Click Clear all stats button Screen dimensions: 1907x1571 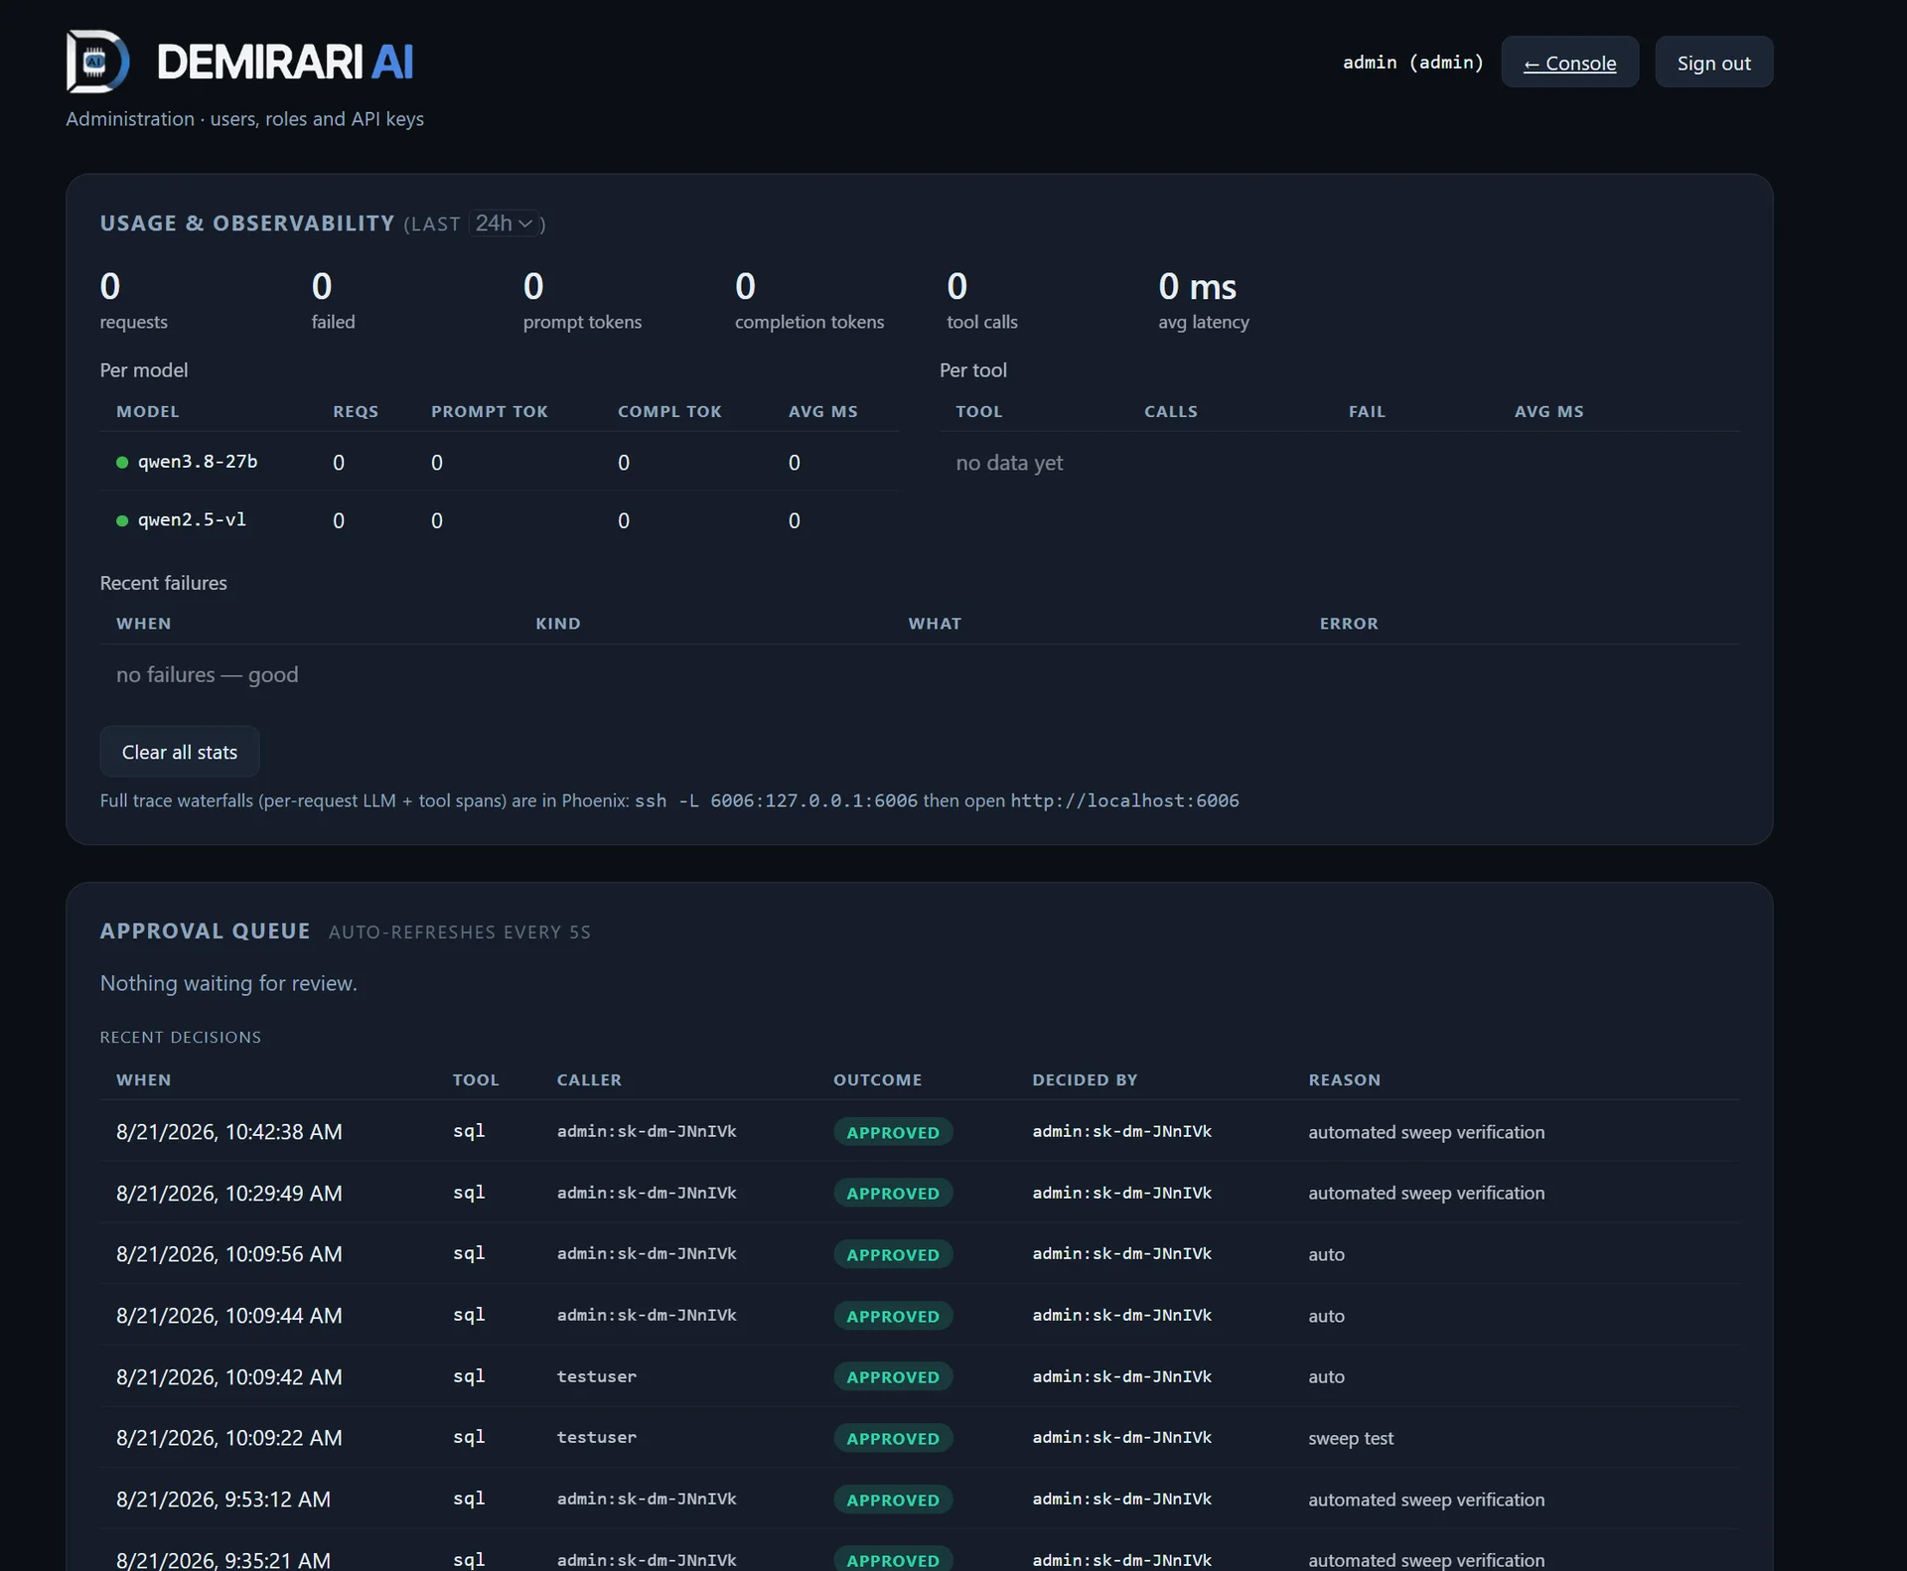tap(180, 752)
